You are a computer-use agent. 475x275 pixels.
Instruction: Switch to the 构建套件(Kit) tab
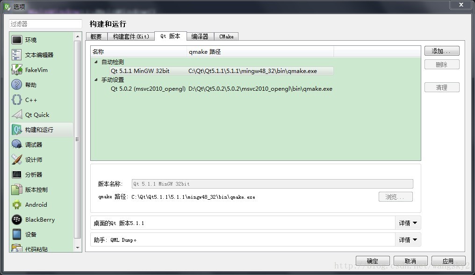(x=131, y=36)
